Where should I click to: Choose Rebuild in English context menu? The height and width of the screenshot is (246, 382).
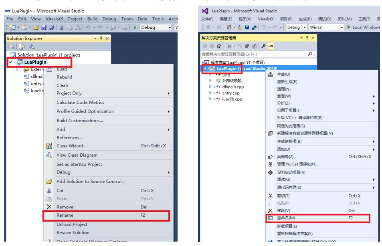(x=108, y=77)
